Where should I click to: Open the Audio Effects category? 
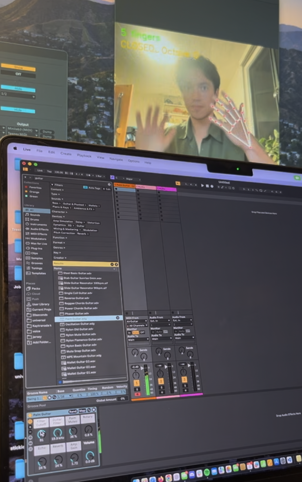click(x=37, y=229)
